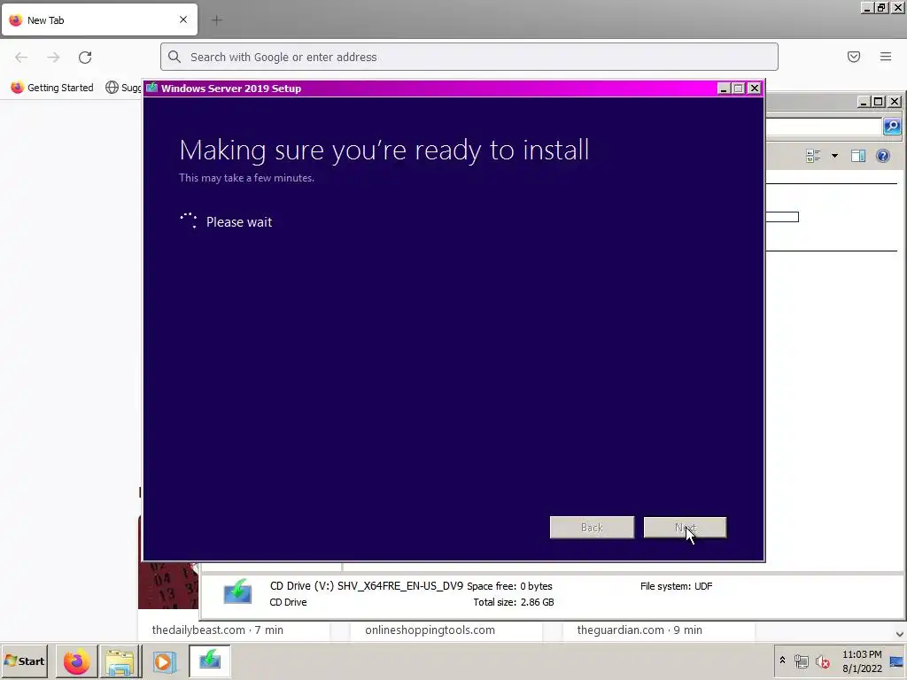Open the Pocket save icon in Firefox
The height and width of the screenshot is (680, 907).
click(854, 57)
